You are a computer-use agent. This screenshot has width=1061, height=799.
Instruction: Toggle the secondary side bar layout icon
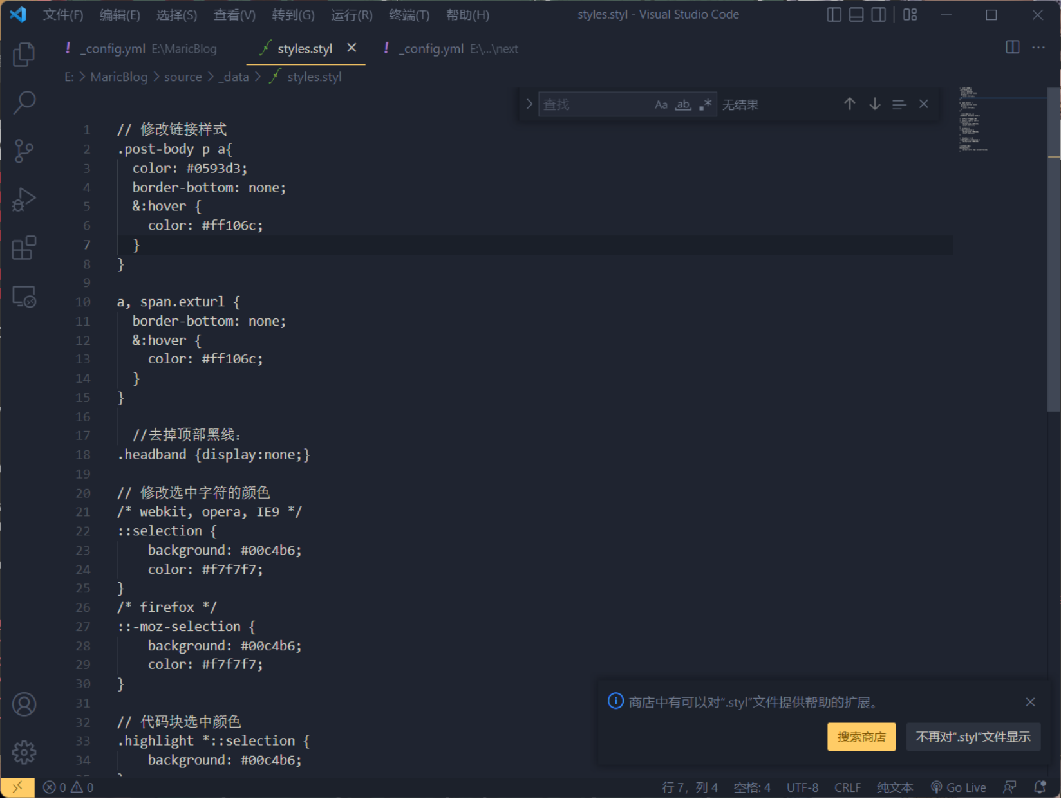pos(878,15)
